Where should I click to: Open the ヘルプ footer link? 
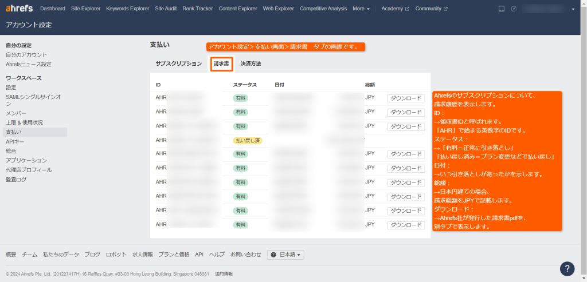pos(217,255)
